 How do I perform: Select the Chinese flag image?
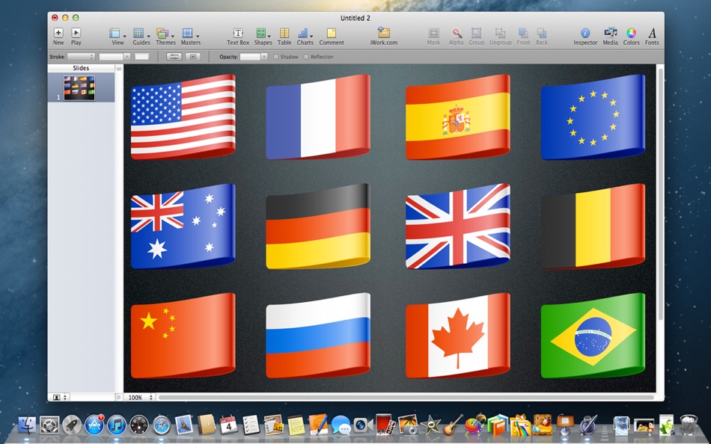(x=183, y=336)
